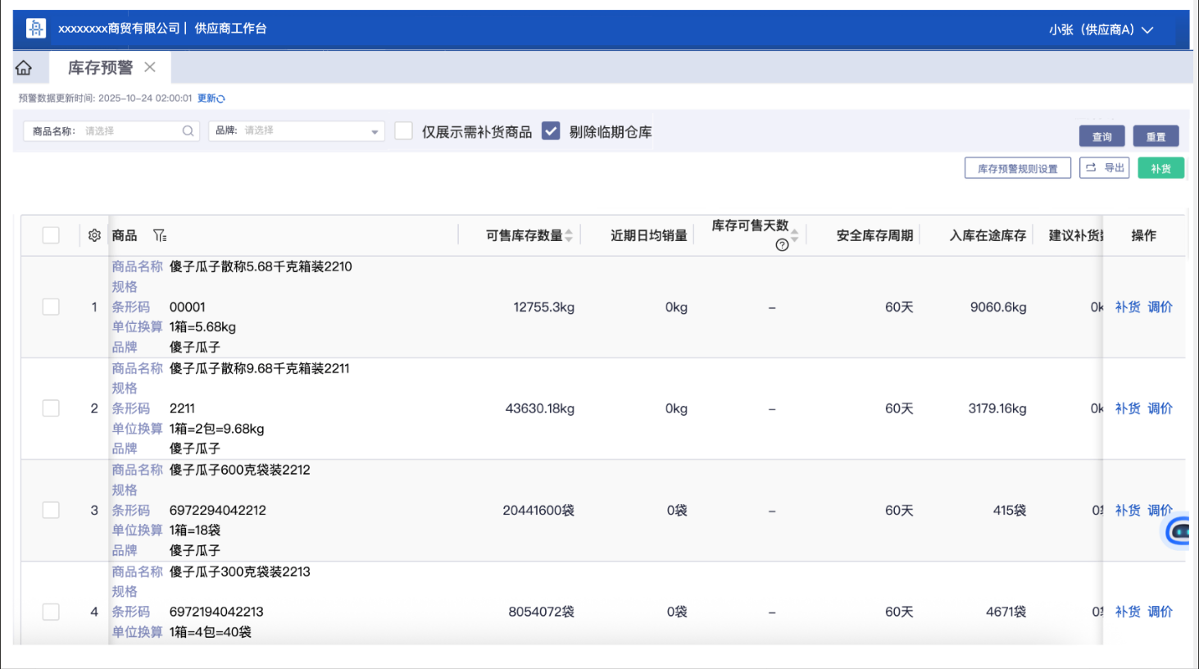Open table column settings gear icon
1199x669 pixels.
pos(94,235)
